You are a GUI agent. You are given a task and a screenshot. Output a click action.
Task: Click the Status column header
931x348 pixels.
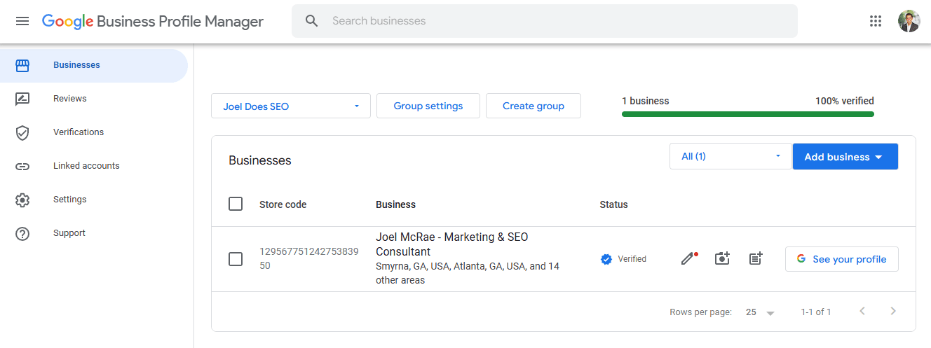click(613, 204)
